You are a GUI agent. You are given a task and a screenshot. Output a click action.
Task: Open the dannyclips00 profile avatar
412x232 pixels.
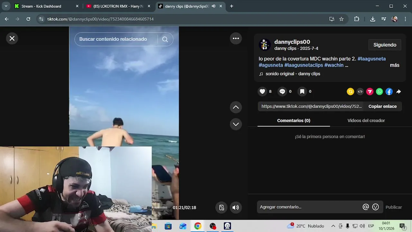pos(265,45)
